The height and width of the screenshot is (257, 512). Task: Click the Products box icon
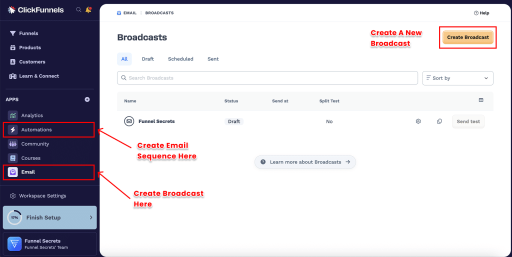coord(12,47)
